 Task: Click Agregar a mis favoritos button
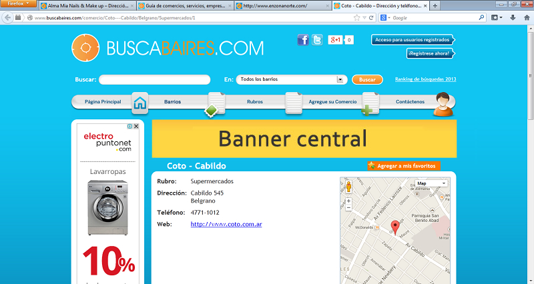coord(404,165)
